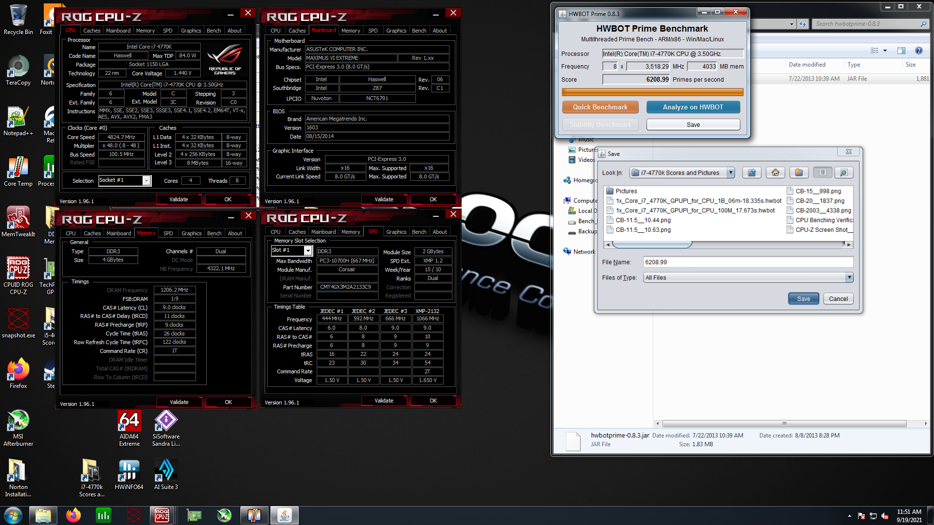
Task: Open the Files of Type dropdown
Action: coord(849,278)
